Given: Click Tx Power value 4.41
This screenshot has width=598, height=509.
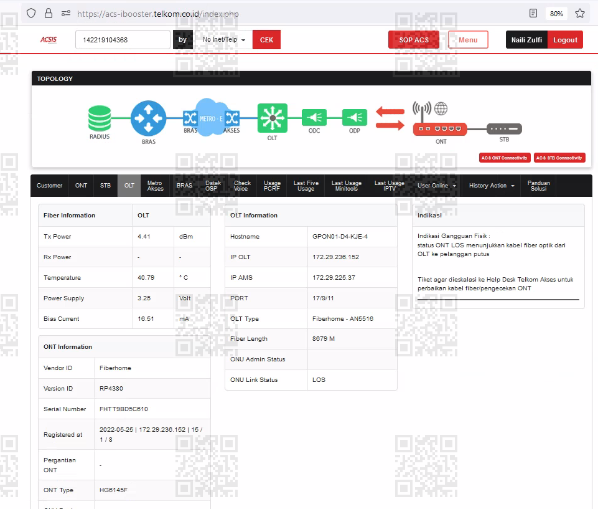Looking at the screenshot, I should click(x=144, y=236).
